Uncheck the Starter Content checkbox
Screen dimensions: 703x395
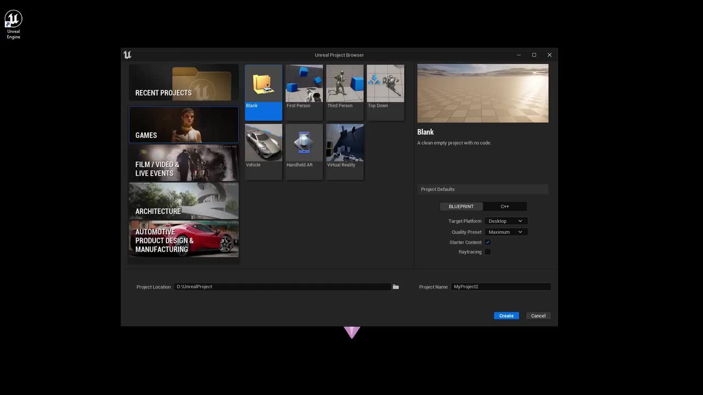488,242
